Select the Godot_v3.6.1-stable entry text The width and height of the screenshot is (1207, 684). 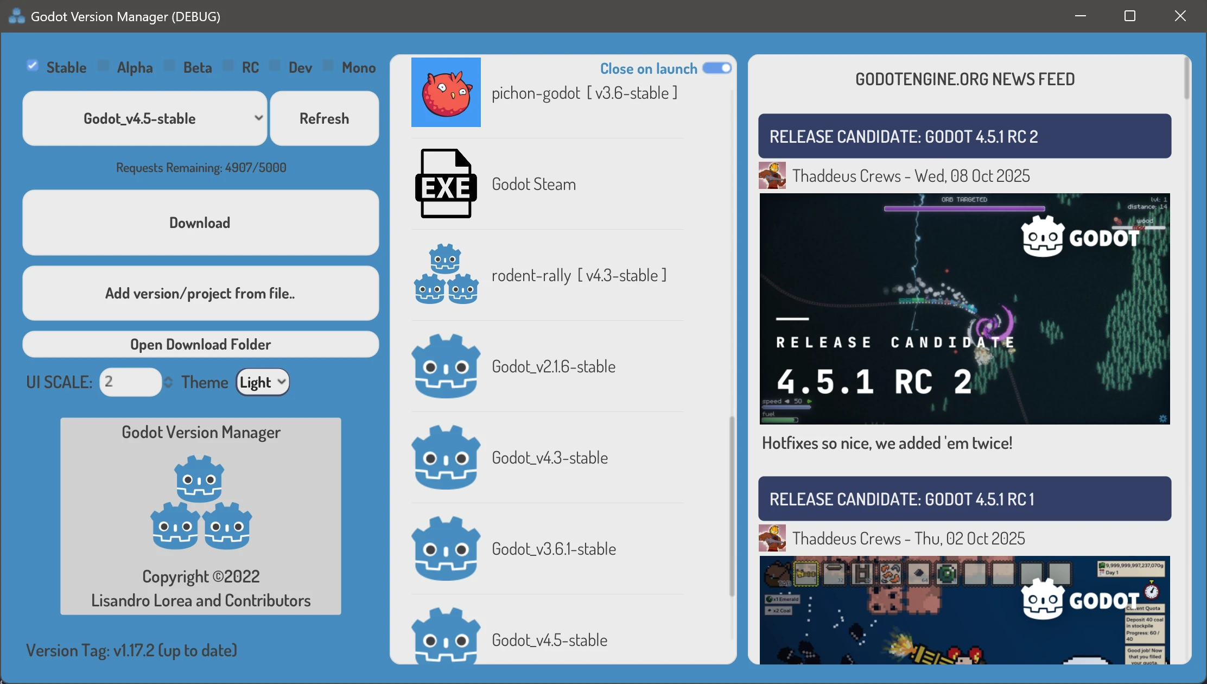(x=554, y=549)
